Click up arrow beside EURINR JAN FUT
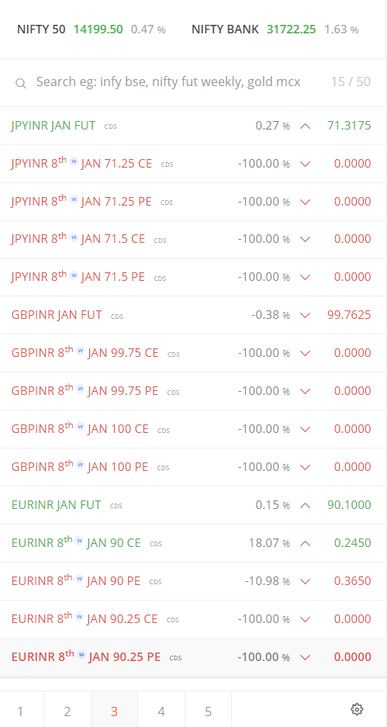The width and height of the screenshot is (387, 727). 305,505
